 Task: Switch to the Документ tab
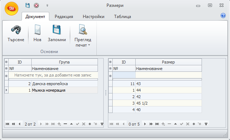(x=35, y=17)
